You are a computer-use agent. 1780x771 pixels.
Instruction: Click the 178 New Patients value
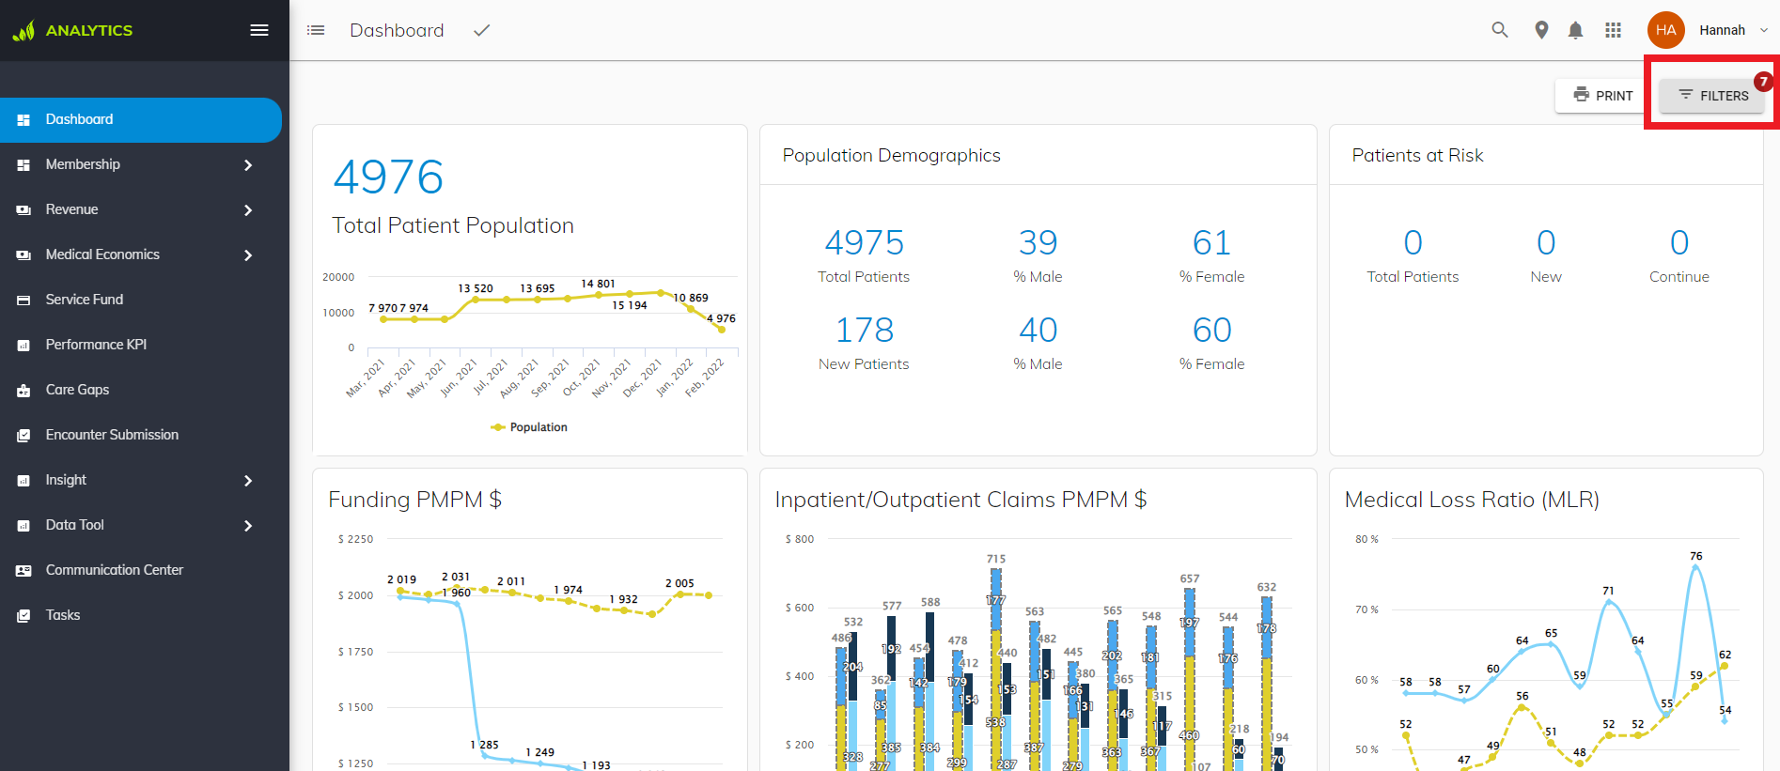[864, 331]
